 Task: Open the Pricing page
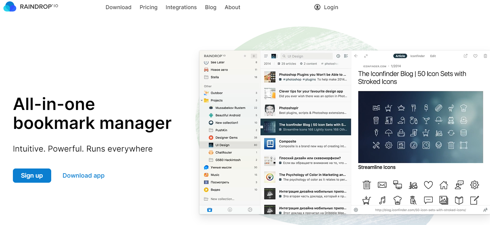[x=149, y=7]
